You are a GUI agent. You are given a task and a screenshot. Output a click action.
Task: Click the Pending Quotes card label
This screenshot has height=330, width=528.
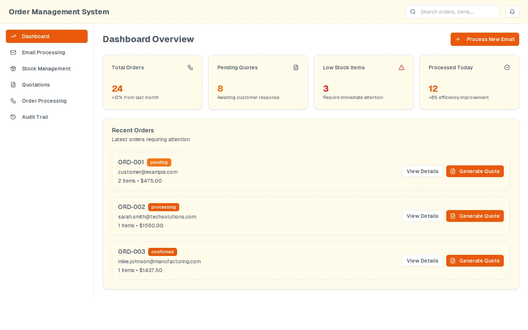(x=238, y=67)
